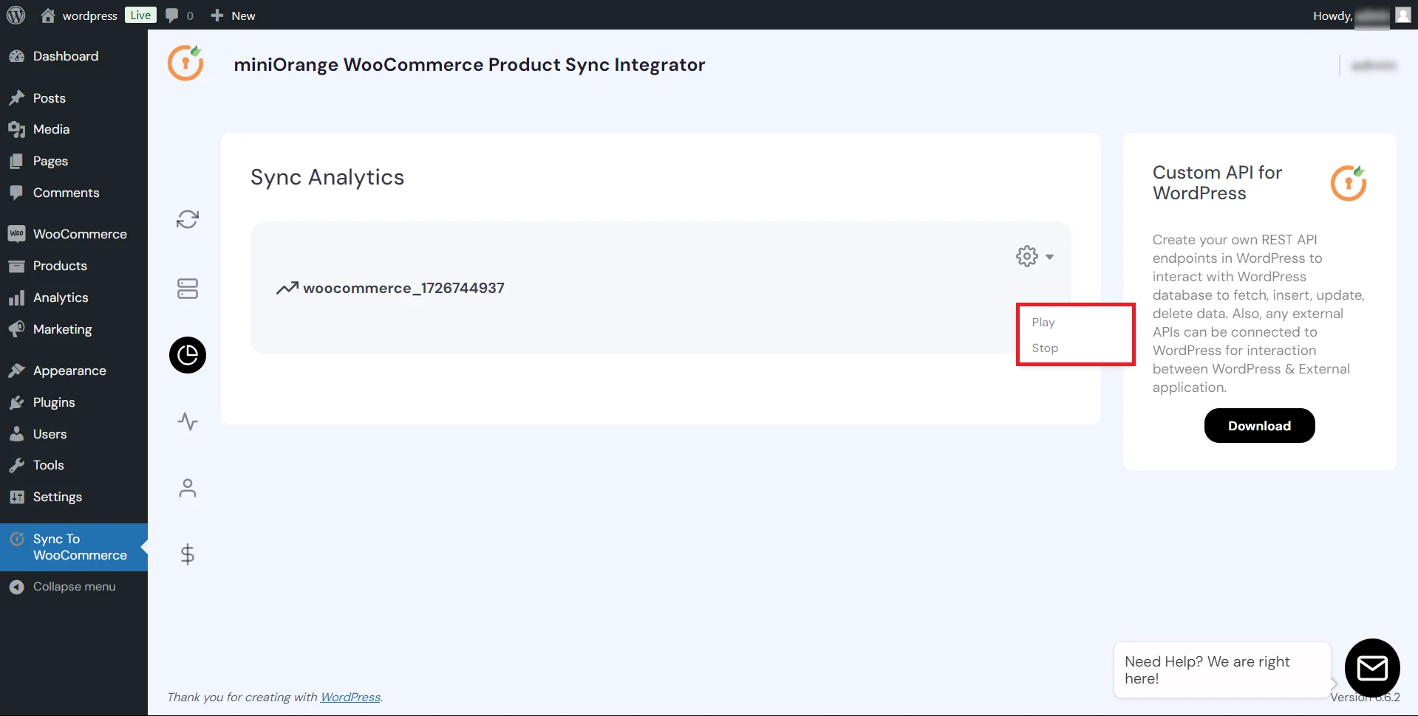The height and width of the screenshot is (716, 1418).
Task: Open the Marketing menu
Action: [x=74, y=329]
